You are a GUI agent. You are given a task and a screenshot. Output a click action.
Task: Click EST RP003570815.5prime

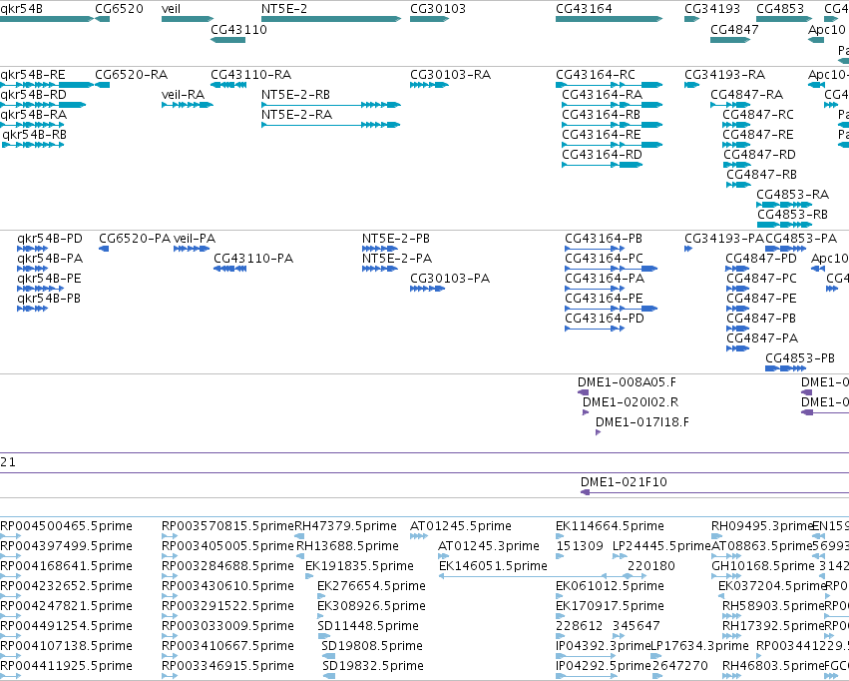[x=170, y=536]
